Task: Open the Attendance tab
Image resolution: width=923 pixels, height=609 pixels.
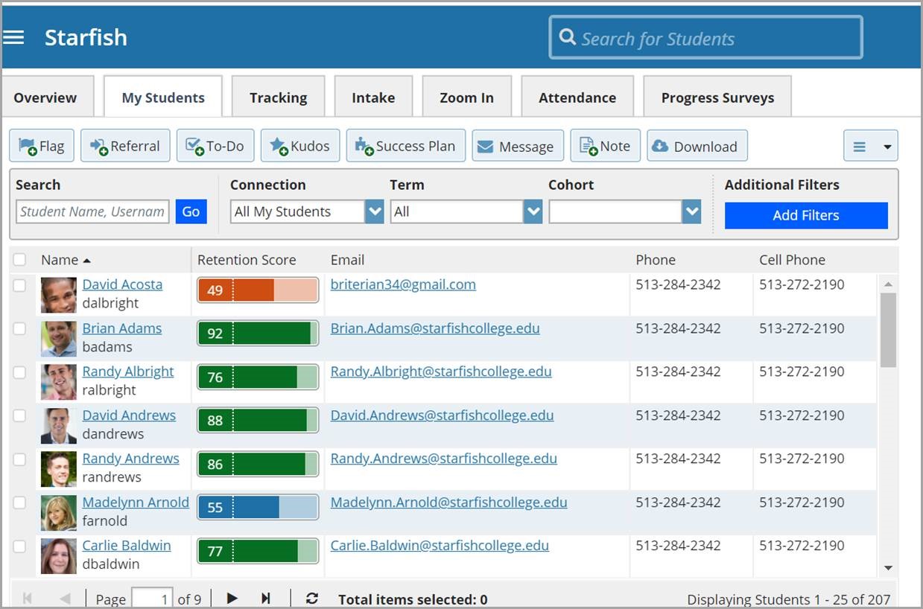Action: click(x=577, y=98)
